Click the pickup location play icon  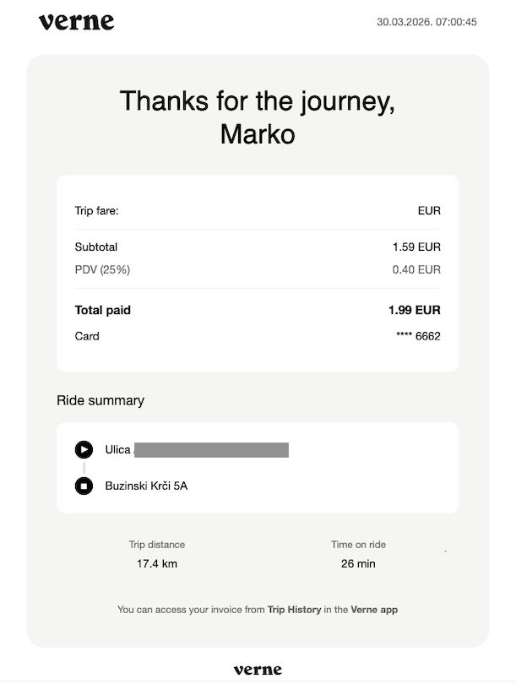(x=84, y=449)
